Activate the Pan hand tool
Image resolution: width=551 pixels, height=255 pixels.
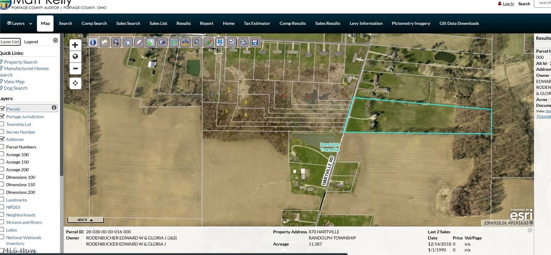pyautogui.click(x=127, y=42)
